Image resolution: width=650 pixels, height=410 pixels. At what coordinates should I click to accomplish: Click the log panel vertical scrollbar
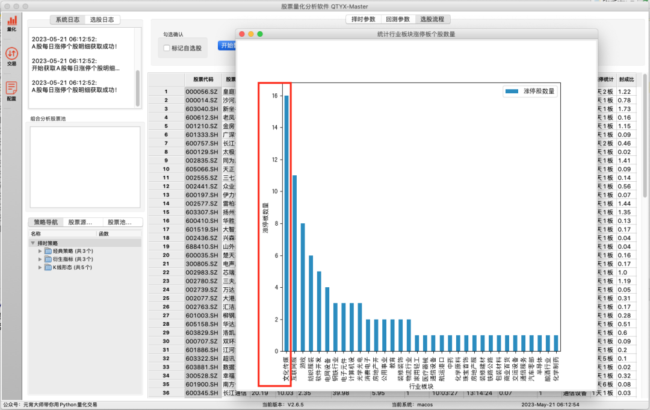[138, 88]
